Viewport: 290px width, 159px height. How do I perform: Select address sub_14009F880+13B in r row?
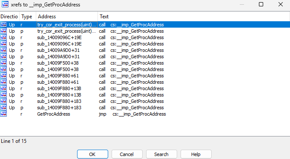coord(59,88)
